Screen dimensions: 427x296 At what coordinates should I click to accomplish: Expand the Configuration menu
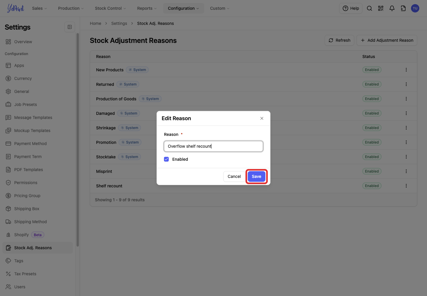(184, 8)
